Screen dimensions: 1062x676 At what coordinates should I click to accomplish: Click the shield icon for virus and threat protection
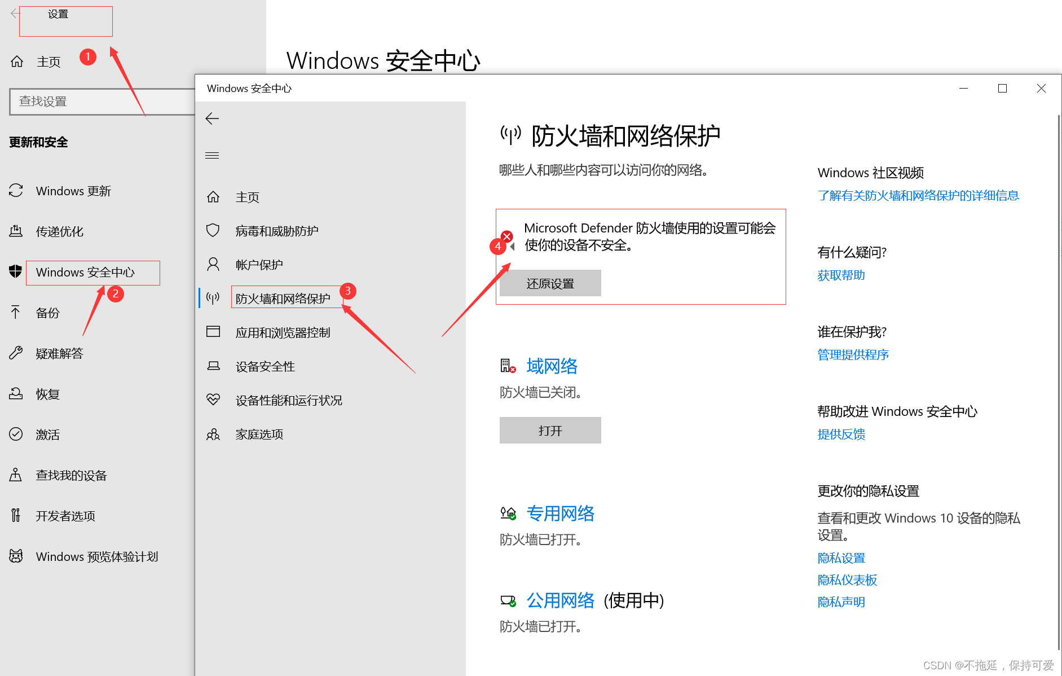213,230
